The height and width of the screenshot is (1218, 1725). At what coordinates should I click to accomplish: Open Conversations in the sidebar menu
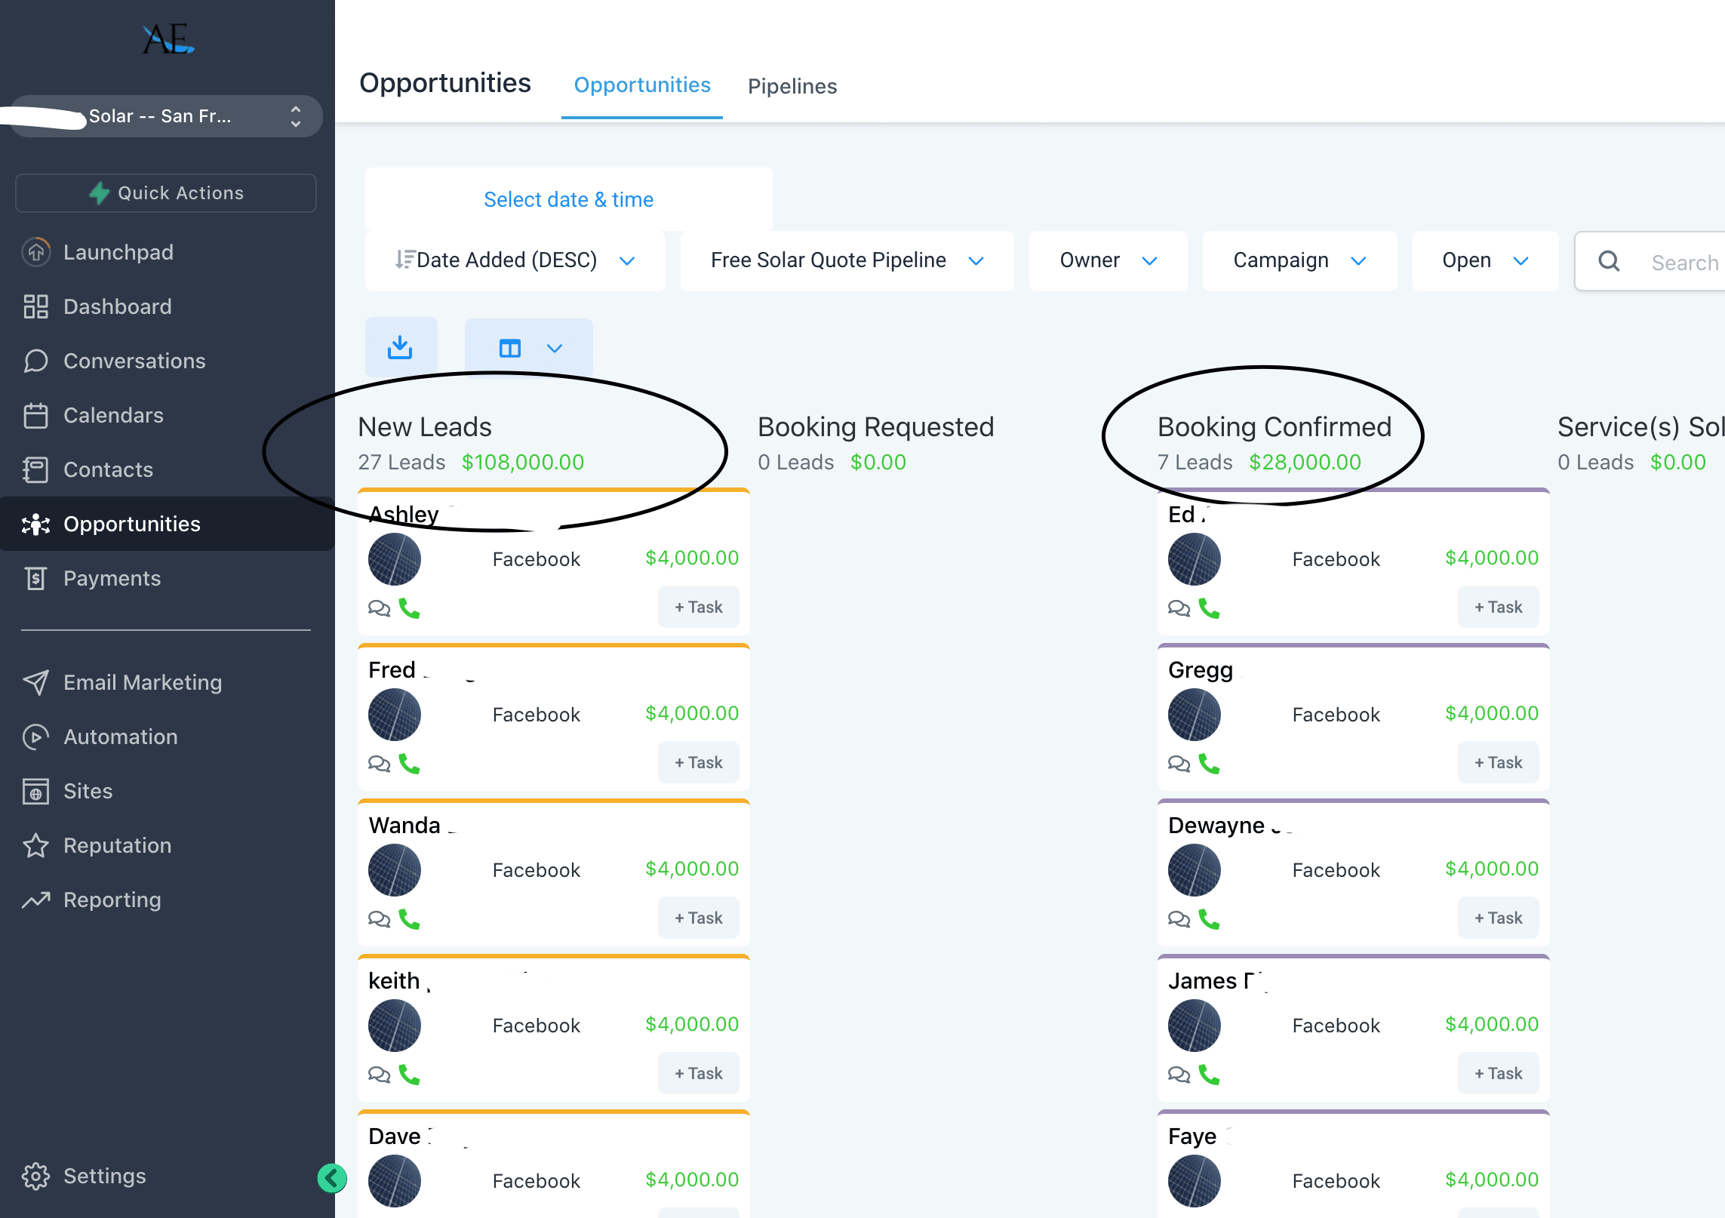coord(134,361)
